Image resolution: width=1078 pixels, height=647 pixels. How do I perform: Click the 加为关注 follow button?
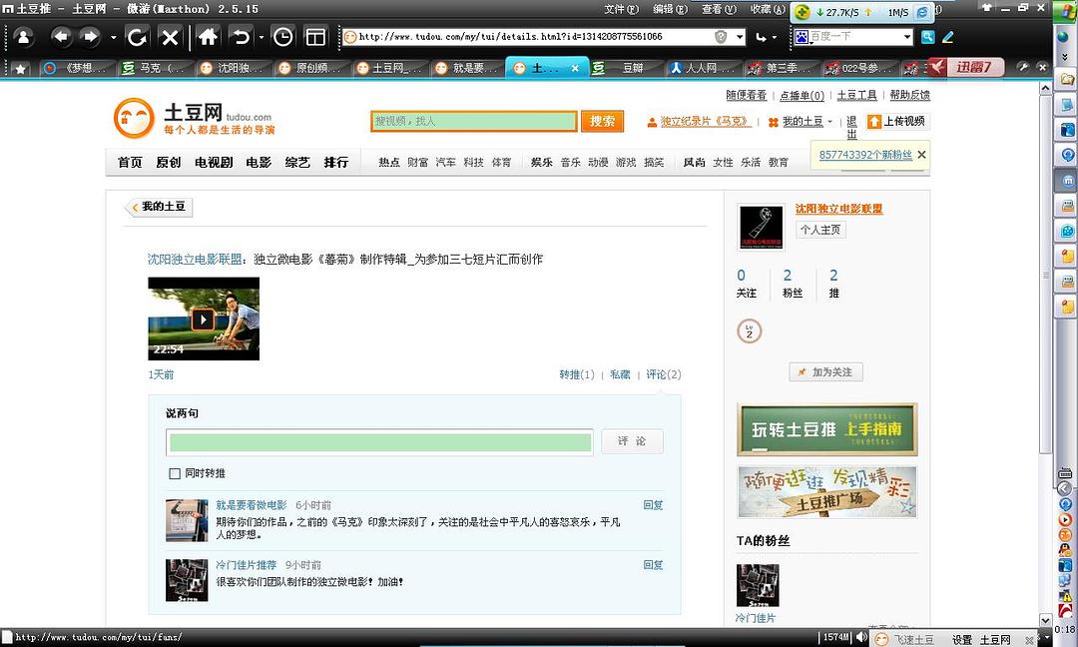[826, 371]
